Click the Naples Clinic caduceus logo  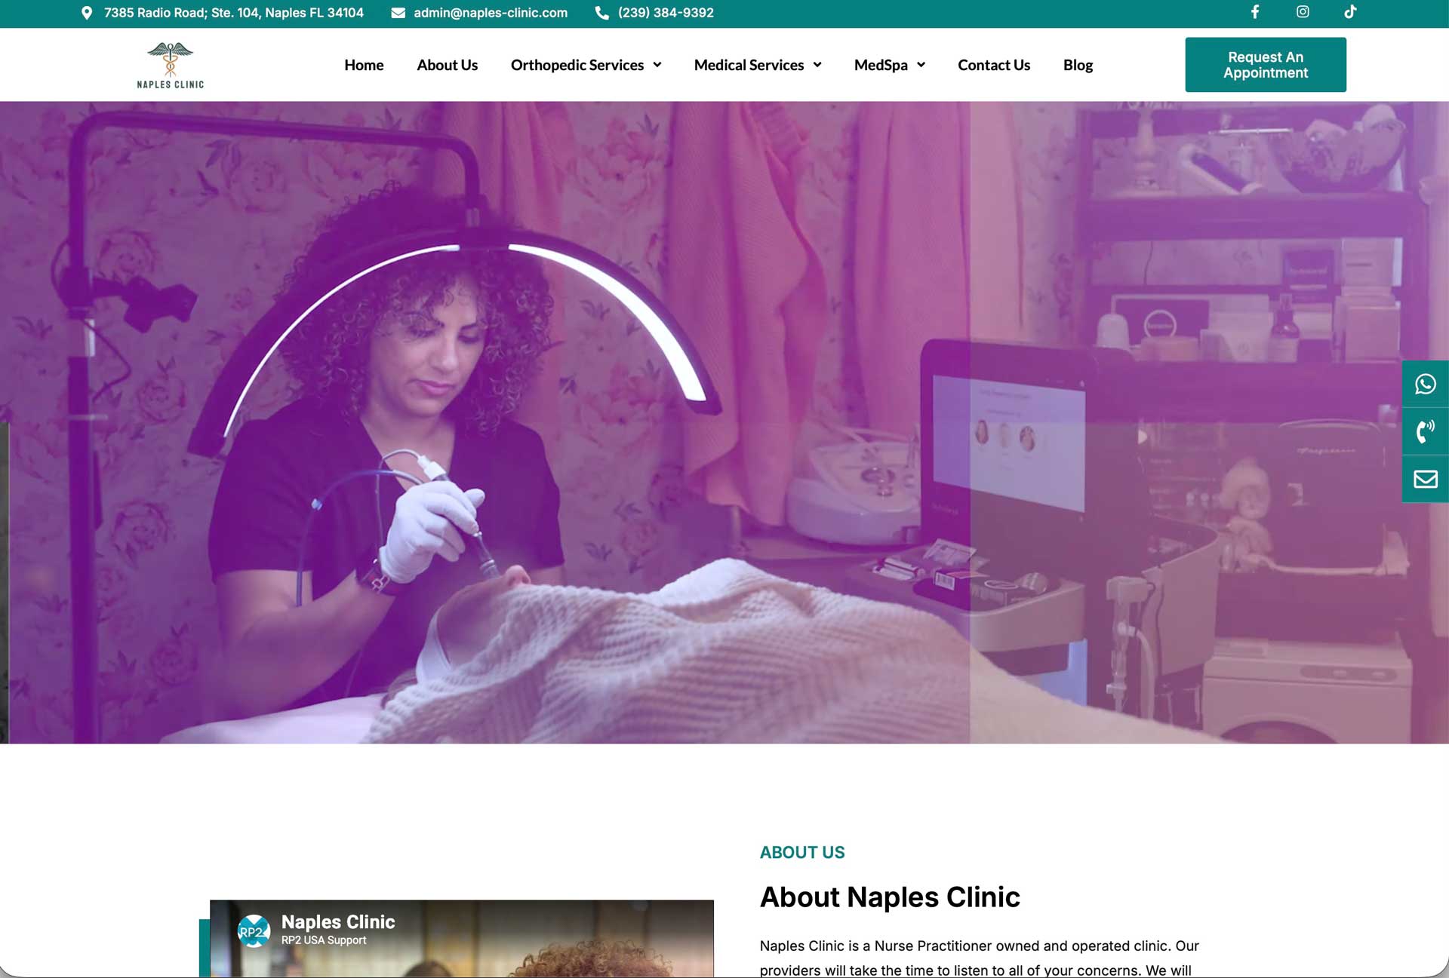(x=171, y=66)
